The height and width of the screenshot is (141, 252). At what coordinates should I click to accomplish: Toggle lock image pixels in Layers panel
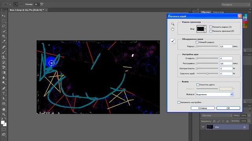pos(219,121)
